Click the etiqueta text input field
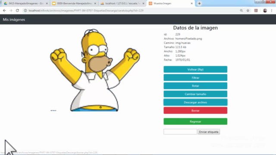 pyautogui.click(x=180, y=132)
